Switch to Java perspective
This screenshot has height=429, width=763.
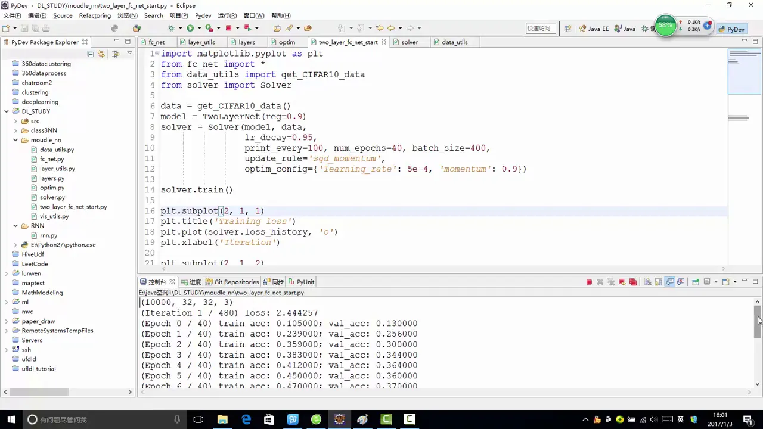(x=625, y=29)
